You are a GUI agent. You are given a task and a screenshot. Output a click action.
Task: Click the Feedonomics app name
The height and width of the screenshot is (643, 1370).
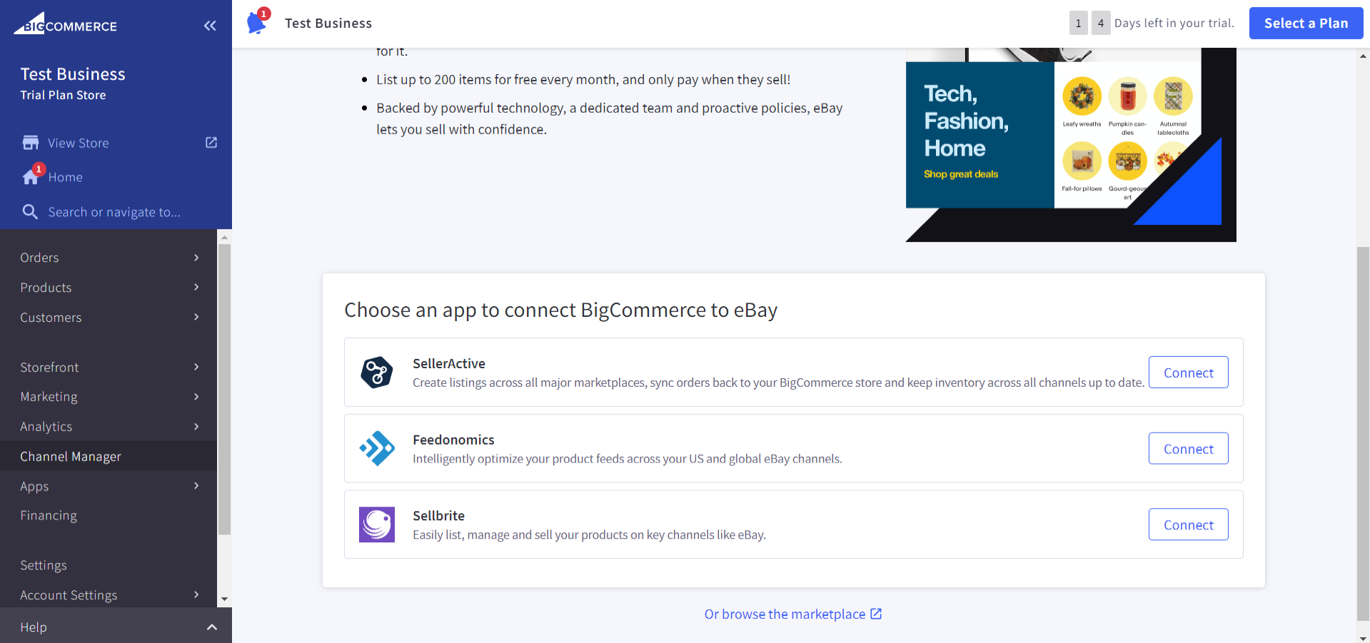coord(453,440)
